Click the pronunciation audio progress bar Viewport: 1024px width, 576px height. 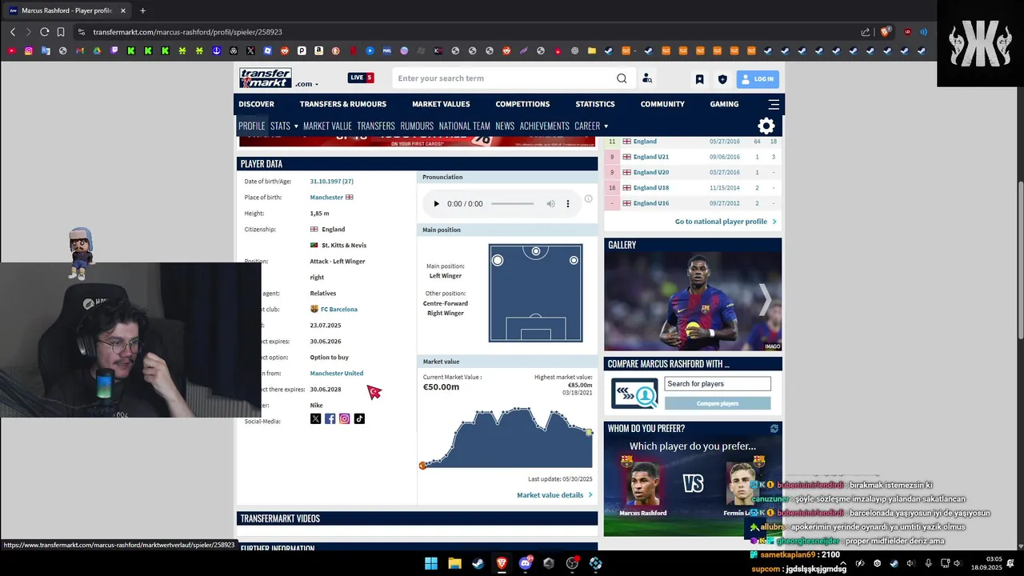click(x=512, y=204)
